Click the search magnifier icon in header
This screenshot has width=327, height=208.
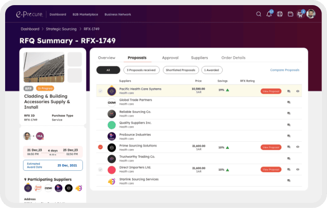pyautogui.click(x=259, y=14)
